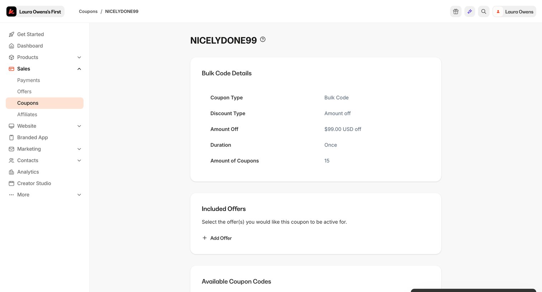Open the Website section label
542x292 pixels.
[27, 126]
